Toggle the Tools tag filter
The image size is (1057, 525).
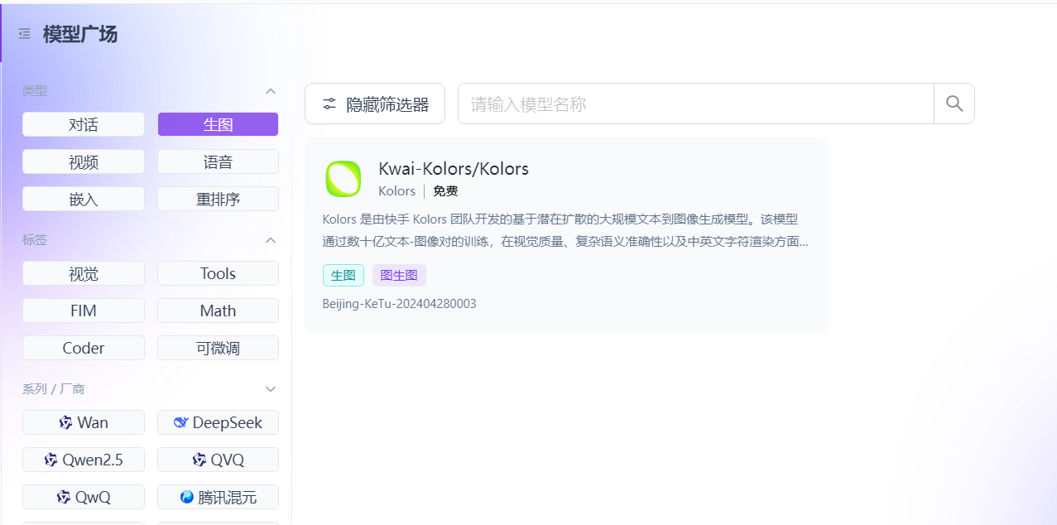[218, 273]
